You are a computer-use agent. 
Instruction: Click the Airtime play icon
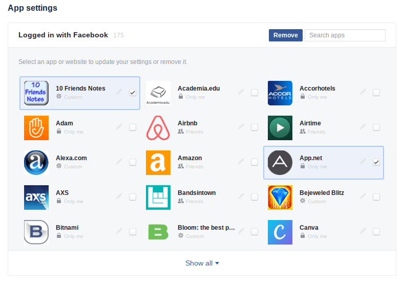tap(280, 128)
